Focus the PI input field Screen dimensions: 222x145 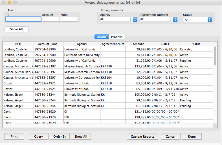coord(23,19)
